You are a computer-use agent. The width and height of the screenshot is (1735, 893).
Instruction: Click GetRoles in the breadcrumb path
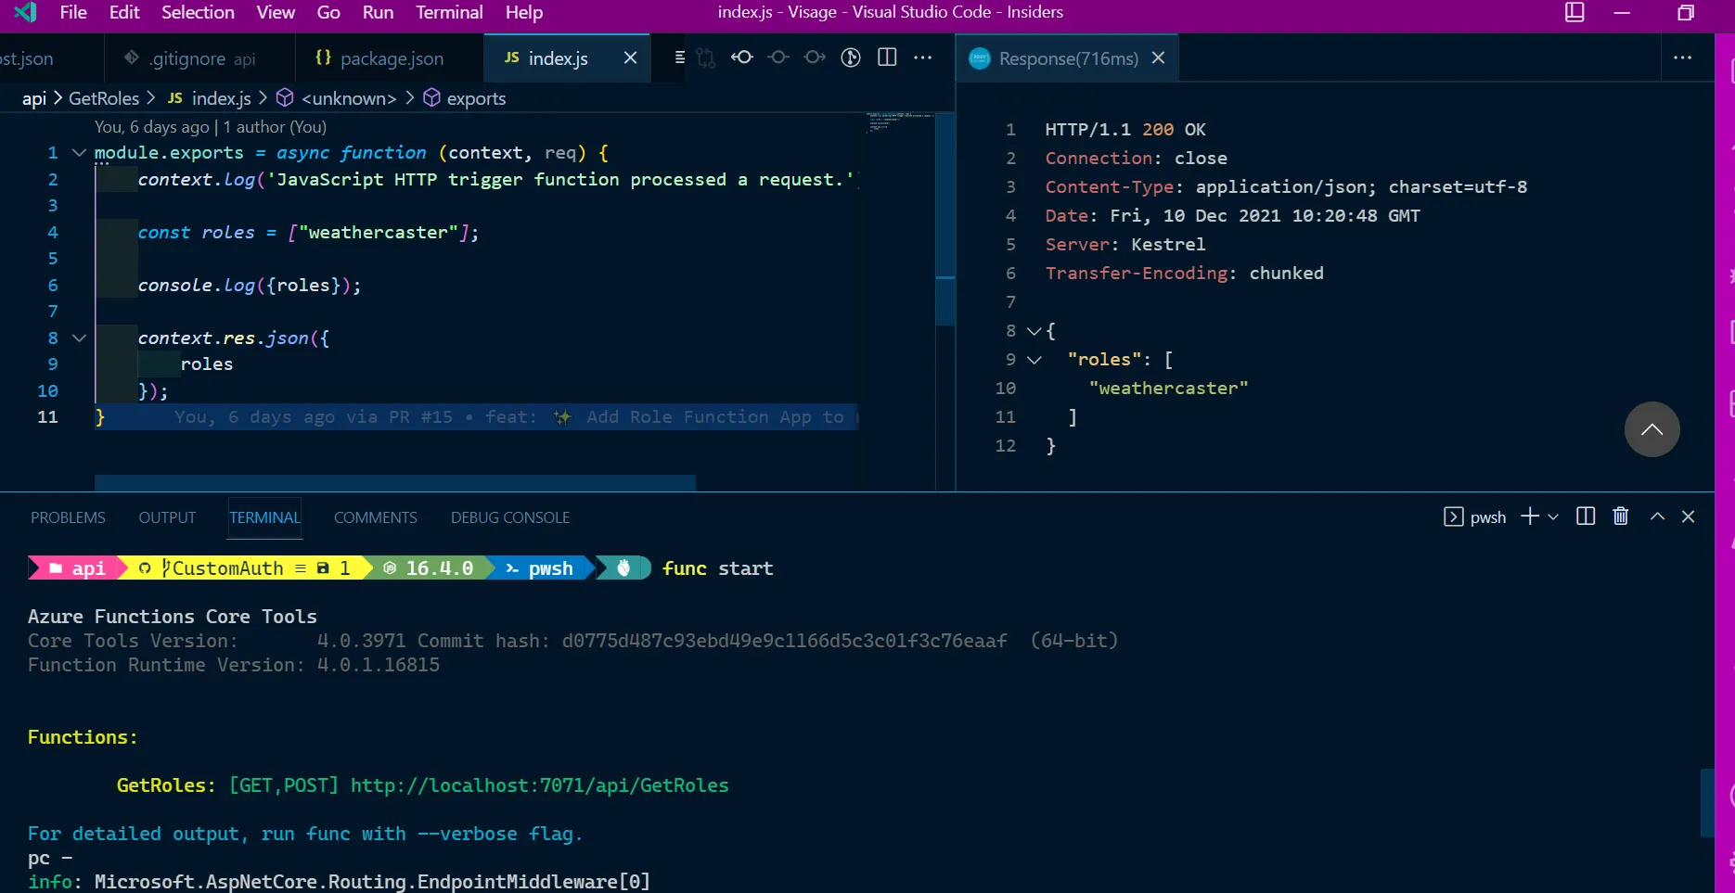[103, 98]
